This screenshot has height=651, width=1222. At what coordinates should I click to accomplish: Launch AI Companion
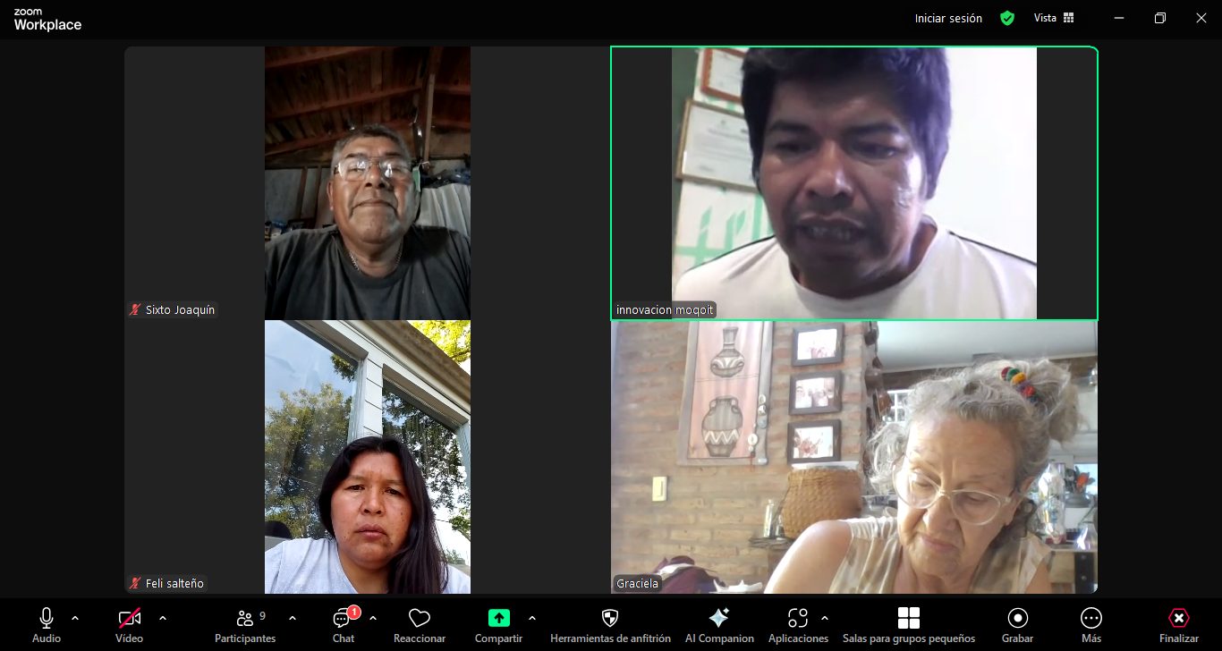click(718, 619)
